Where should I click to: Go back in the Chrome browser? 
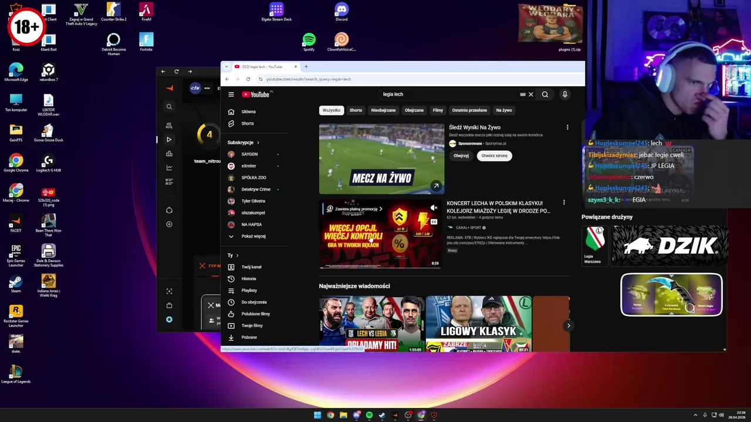point(227,79)
